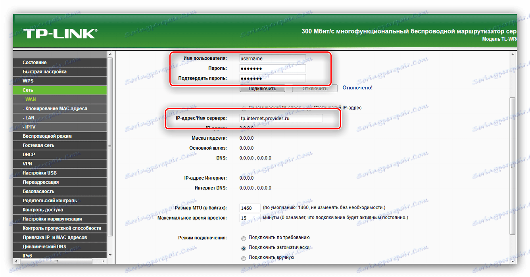Open the IPv6 menu item
530x277 pixels.
(60, 255)
